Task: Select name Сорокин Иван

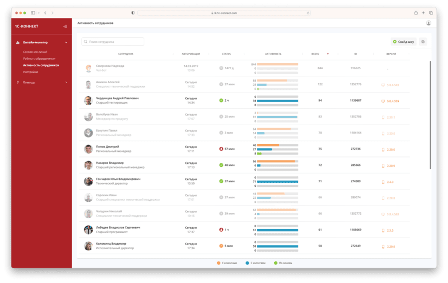Action: (x=106, y=195)
